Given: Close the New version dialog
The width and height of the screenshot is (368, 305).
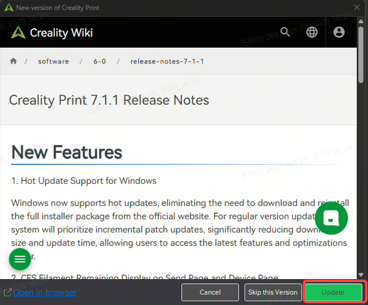Looking at the screenshot, I should [356, 7].
